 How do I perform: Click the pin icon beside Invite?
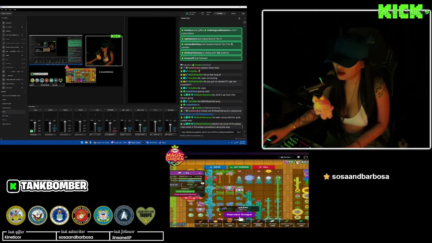[x=298, y=157]
